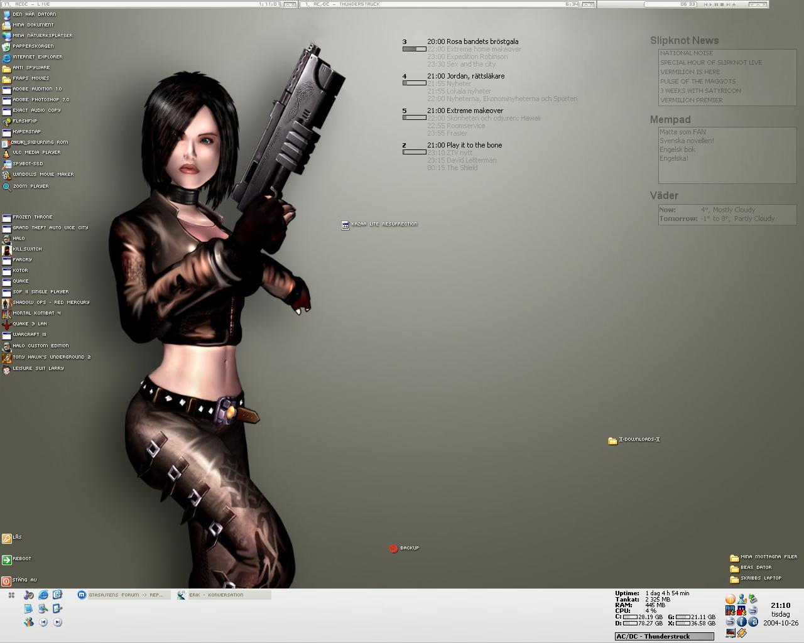
Task: Select the channel 3 'Rosa bandets bröstgala' listing
Action: 473,42
